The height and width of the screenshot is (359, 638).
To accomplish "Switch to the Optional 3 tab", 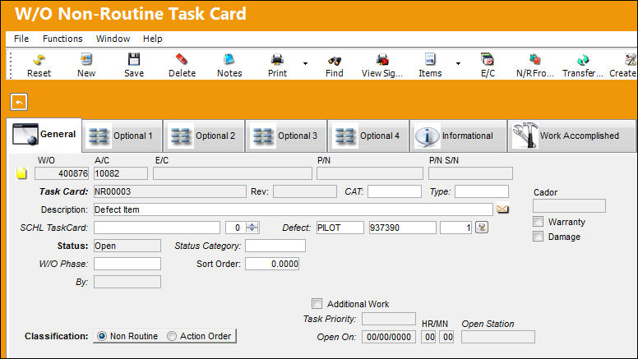I will (x=286, y=136).
